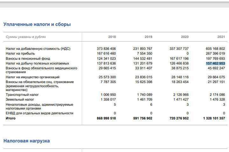
Task: Click the land tax 2018 value 1 358 017
Action: point(108,99)
